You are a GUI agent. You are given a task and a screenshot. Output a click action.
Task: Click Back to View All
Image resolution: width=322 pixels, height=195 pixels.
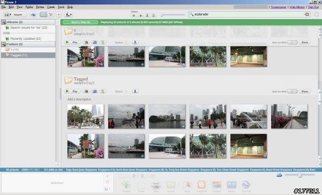[x=80, y=22]
